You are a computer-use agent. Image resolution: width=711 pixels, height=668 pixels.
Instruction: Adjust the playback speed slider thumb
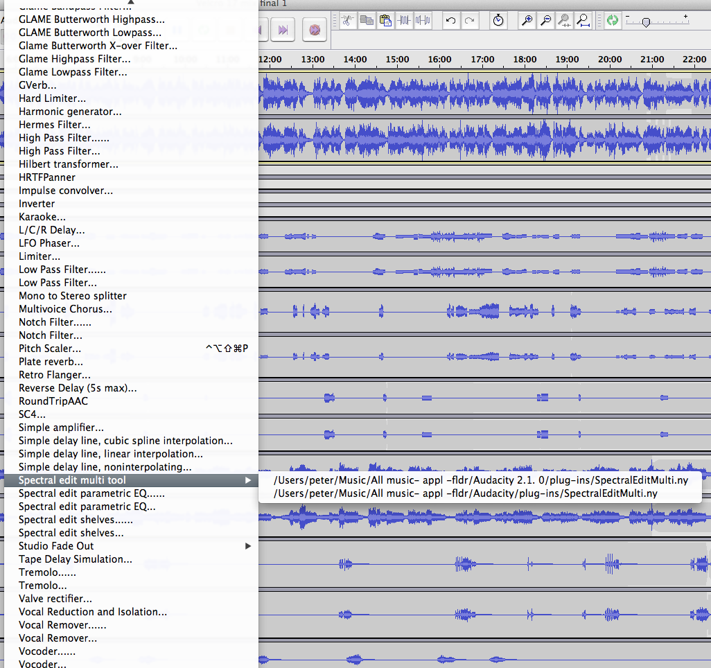(646, 22)
